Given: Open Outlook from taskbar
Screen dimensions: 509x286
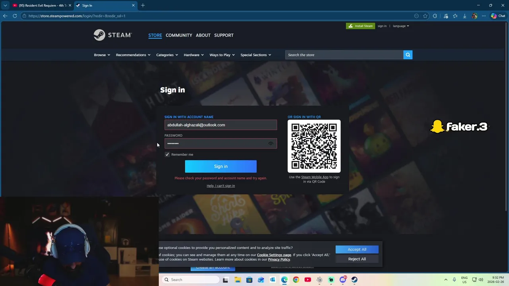Looking at the screenshot, I should click(273, 280).
